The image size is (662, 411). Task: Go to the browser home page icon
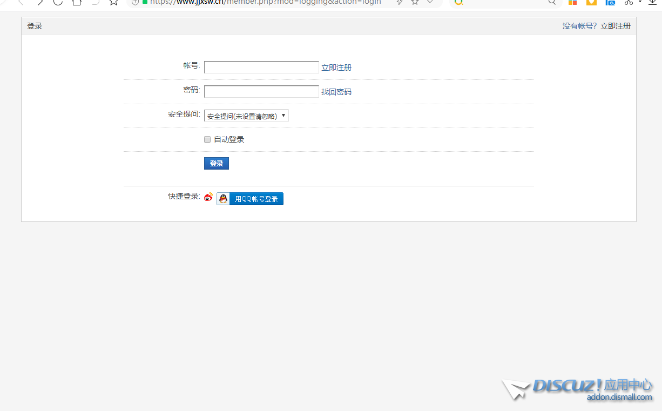[x=77, y=2]
